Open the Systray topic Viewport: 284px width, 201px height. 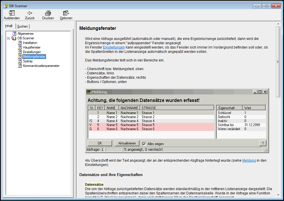pos(28,61)
